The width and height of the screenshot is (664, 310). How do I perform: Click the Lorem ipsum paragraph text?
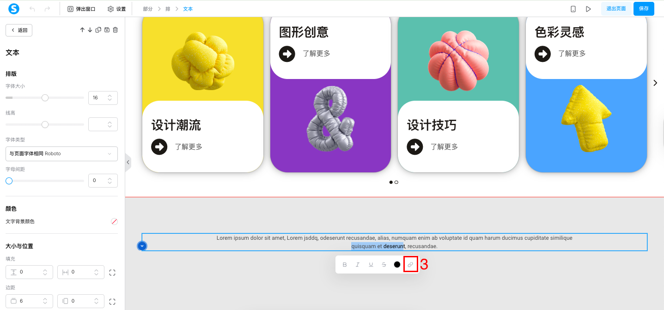(x=394, y=242)
